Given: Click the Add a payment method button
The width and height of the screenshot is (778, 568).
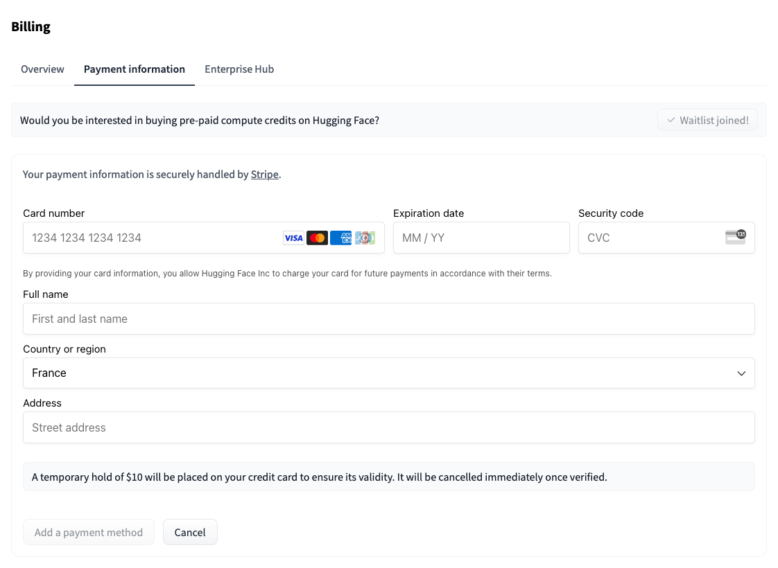Looking at the screenshot, I should [x=88, y=532].
